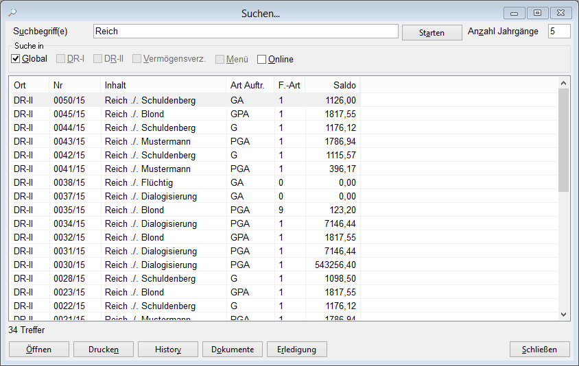The height and width of the screenshot is (366, 579).
Task: Click the Starten button
Action: [x=432, y=33]
